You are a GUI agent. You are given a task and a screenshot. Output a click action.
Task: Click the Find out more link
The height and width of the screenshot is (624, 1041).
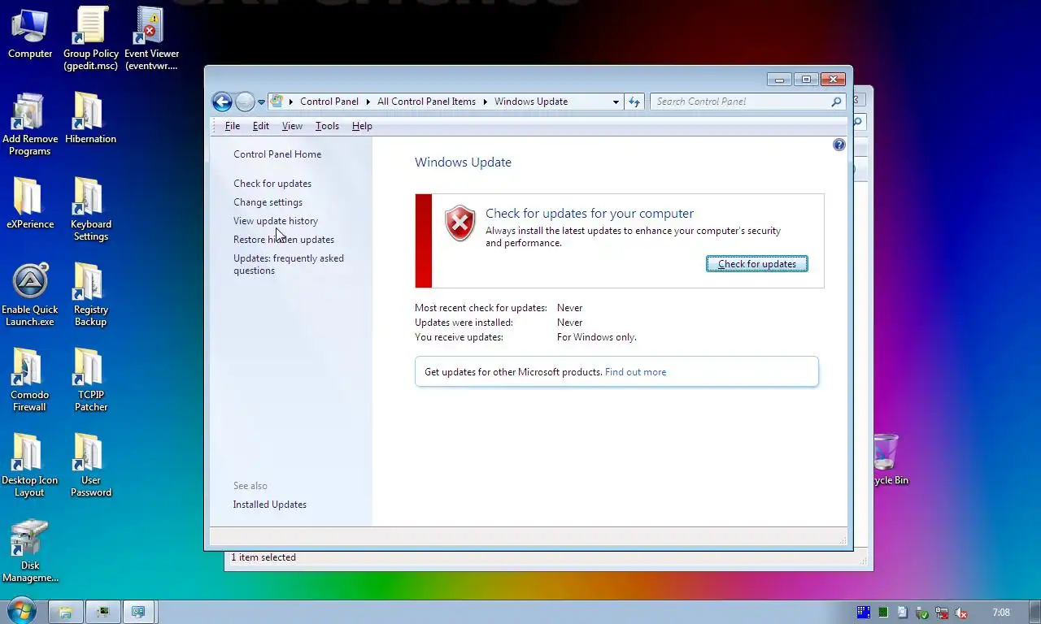pyautogui.click(x=635, y=372)
